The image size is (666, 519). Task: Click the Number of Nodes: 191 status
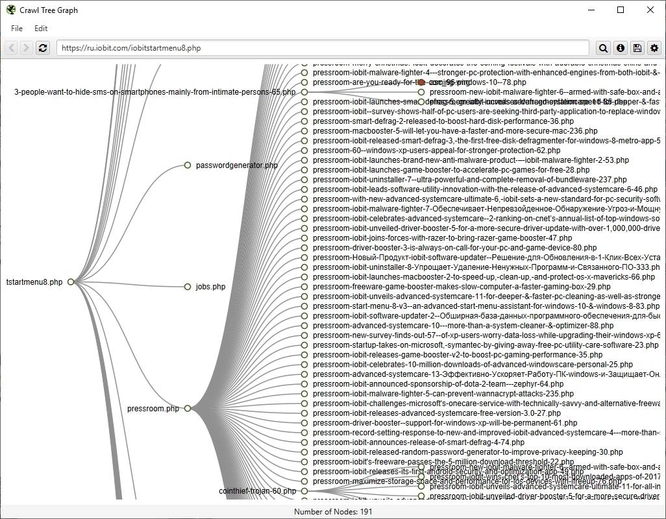pyautogui.click(x=333, y=512)
